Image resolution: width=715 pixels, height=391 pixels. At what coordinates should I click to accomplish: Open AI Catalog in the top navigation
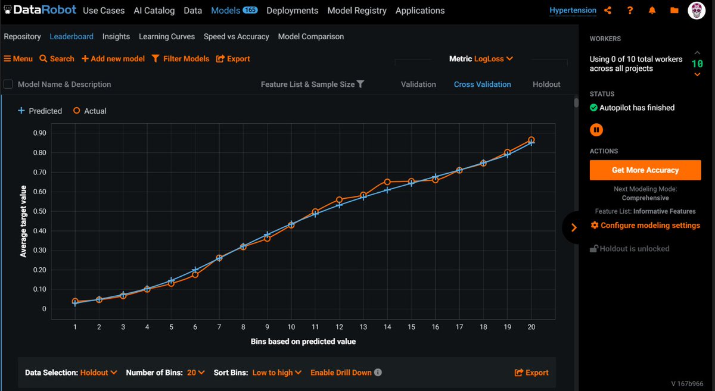tap(154, 11)
